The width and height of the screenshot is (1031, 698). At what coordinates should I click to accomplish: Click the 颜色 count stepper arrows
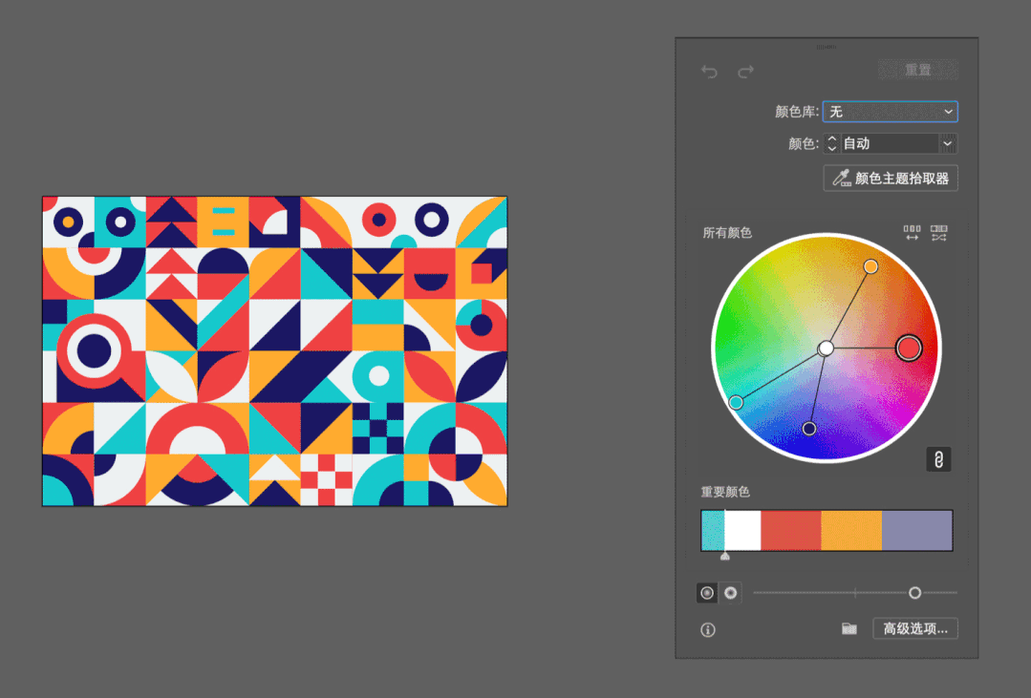831,143
